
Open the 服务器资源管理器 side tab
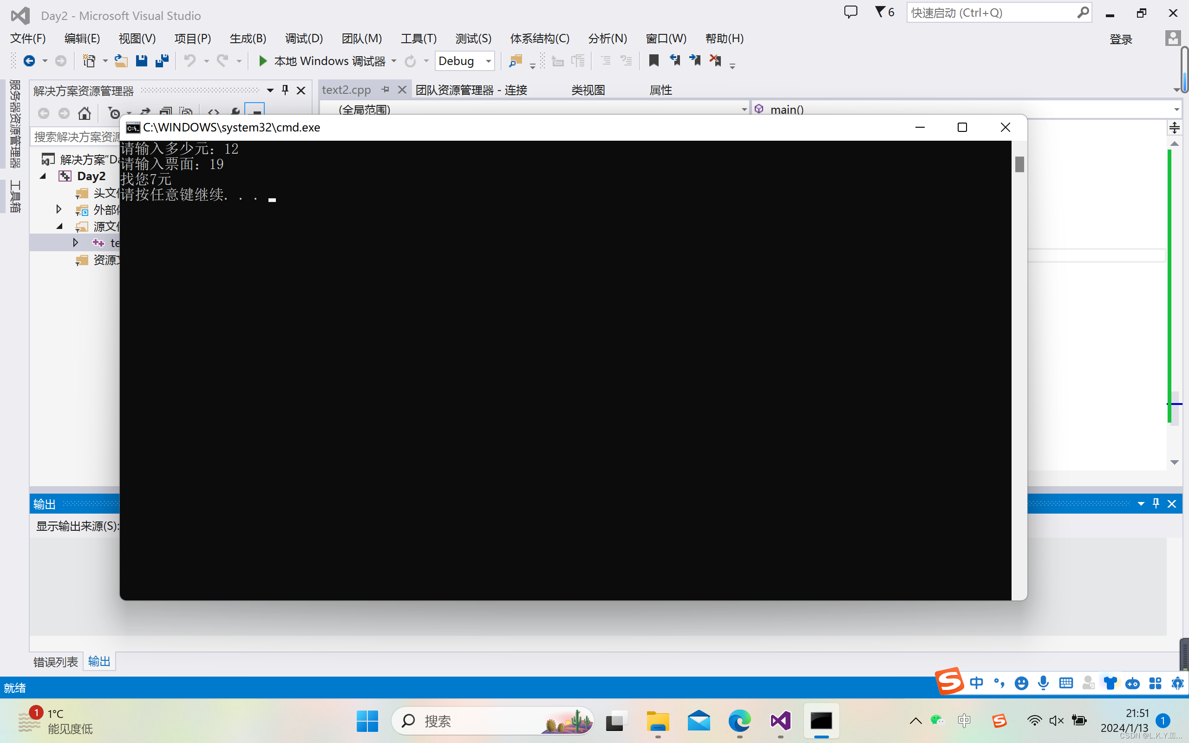(x=15, y=124)
